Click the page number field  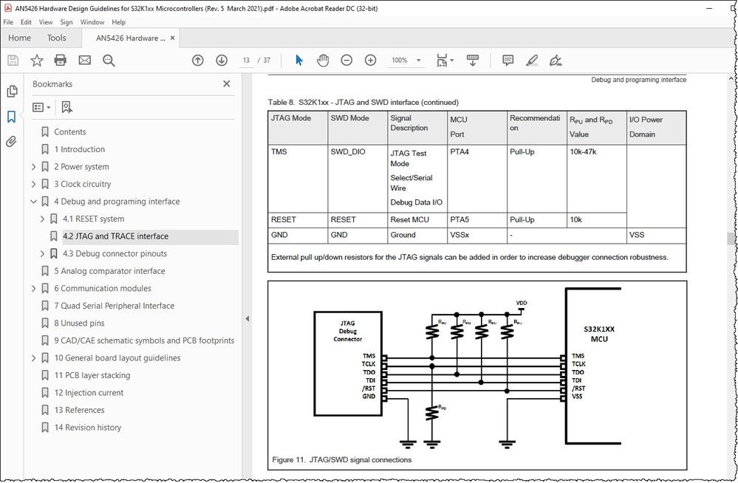(246, 61)
